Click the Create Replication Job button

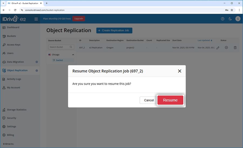114,31
